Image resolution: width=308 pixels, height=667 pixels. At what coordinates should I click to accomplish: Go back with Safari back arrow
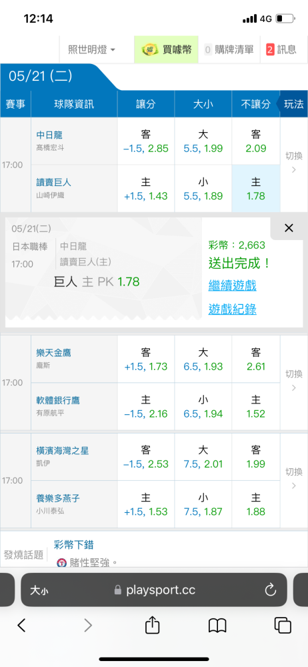pyautogui.click(x=22, y=626)
